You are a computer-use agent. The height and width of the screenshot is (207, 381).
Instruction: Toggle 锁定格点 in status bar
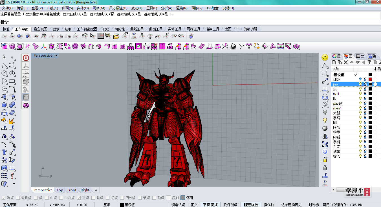(178, 205)
